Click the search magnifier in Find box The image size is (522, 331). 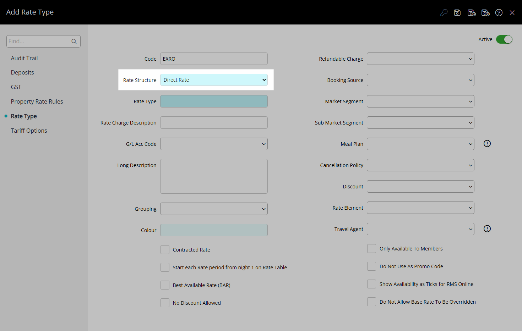point(74,42)
